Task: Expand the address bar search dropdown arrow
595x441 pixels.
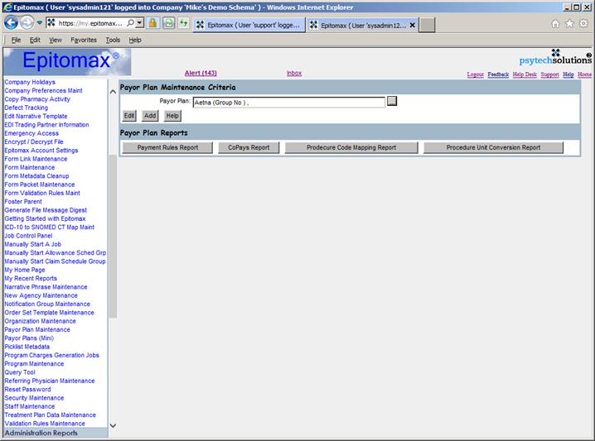Action: point(139,23)
